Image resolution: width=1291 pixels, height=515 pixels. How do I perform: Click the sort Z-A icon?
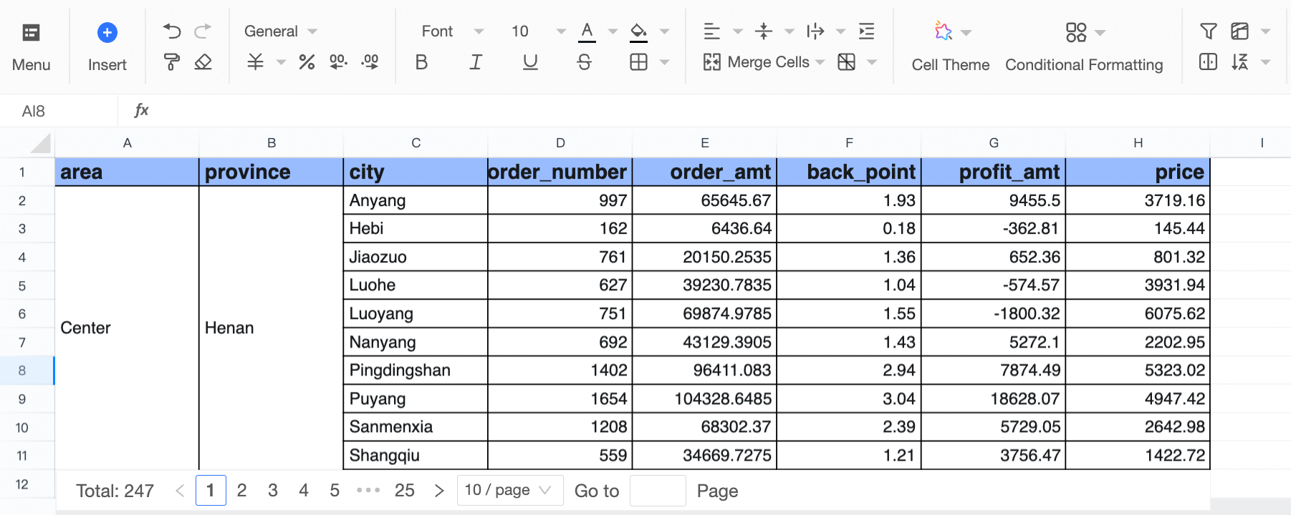coord(1240,62)
